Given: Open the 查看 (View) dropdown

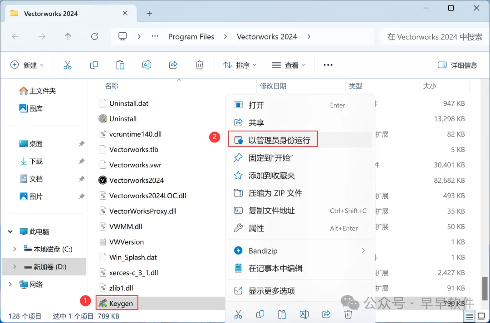Looking at the screenshot, I should 289,65.
